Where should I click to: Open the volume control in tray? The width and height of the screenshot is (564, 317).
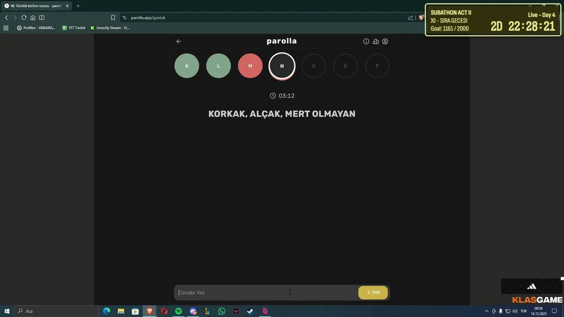click(x=515, y=311)
